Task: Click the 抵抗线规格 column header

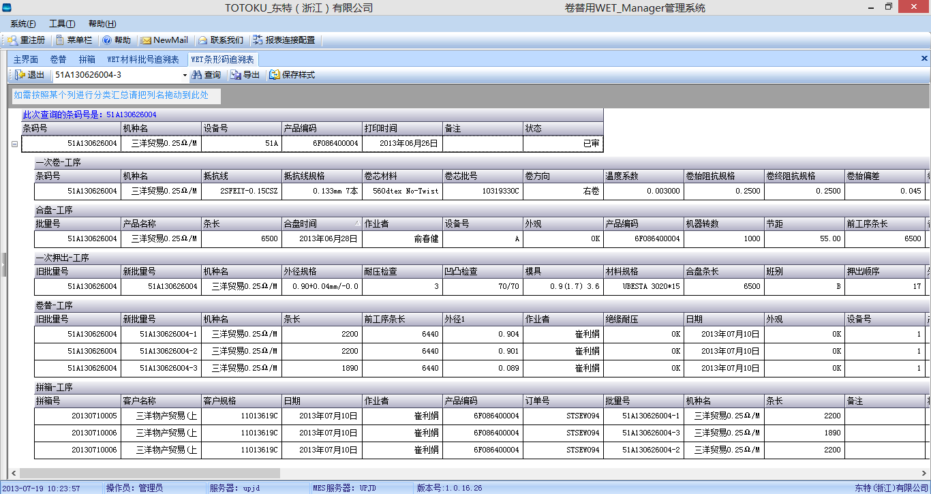Action: 322,176
